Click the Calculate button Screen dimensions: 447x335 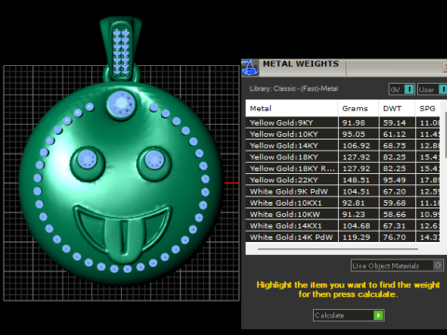click(x=348, y=315)
